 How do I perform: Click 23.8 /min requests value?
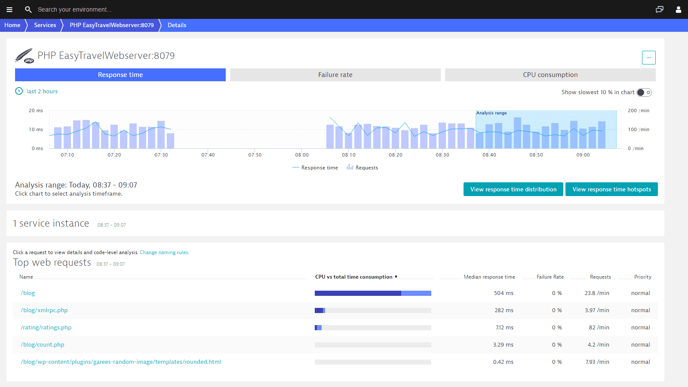(x=597, y=293)
